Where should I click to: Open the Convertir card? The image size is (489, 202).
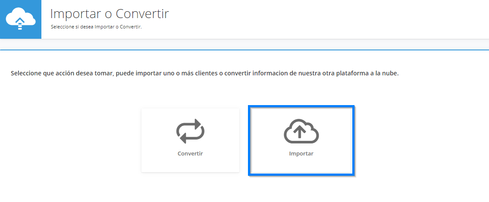coord(190,140)
